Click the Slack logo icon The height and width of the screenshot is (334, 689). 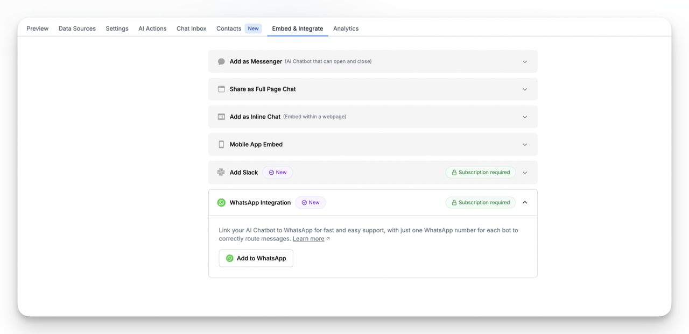pyautogui.click(x=221, y=173)
